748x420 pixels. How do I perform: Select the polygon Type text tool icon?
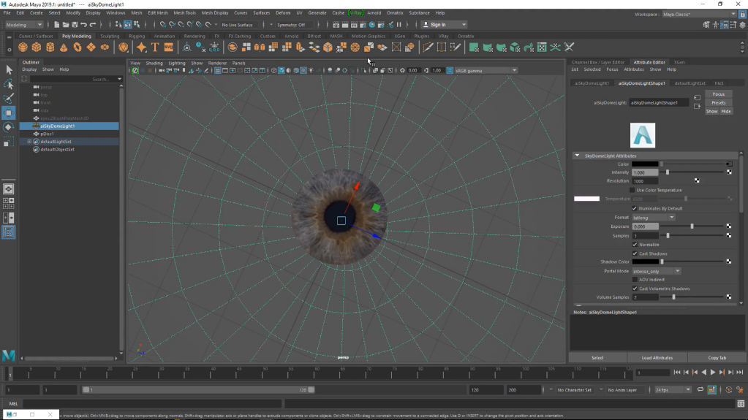click(x=155, y=47)
